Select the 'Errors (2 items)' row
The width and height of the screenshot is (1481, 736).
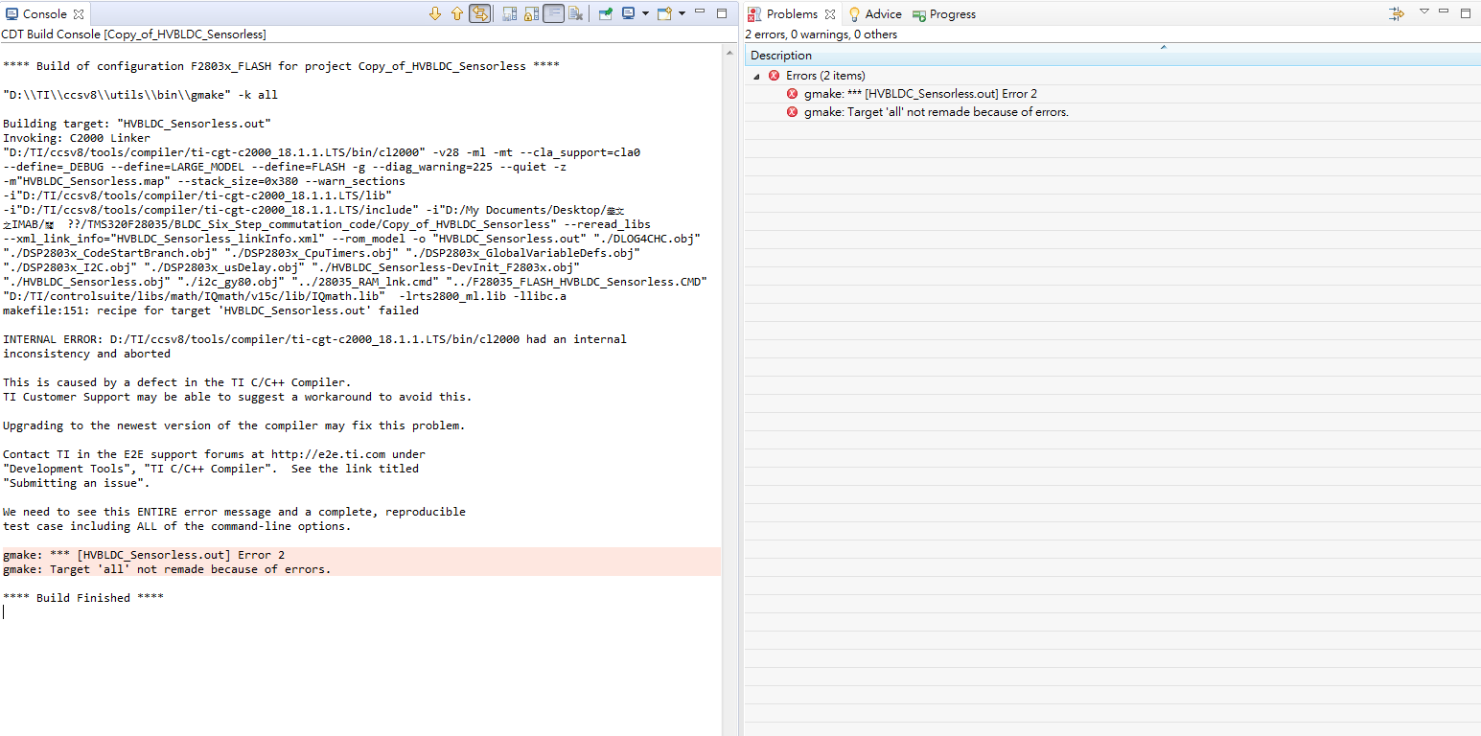[x=1113, y=76]
